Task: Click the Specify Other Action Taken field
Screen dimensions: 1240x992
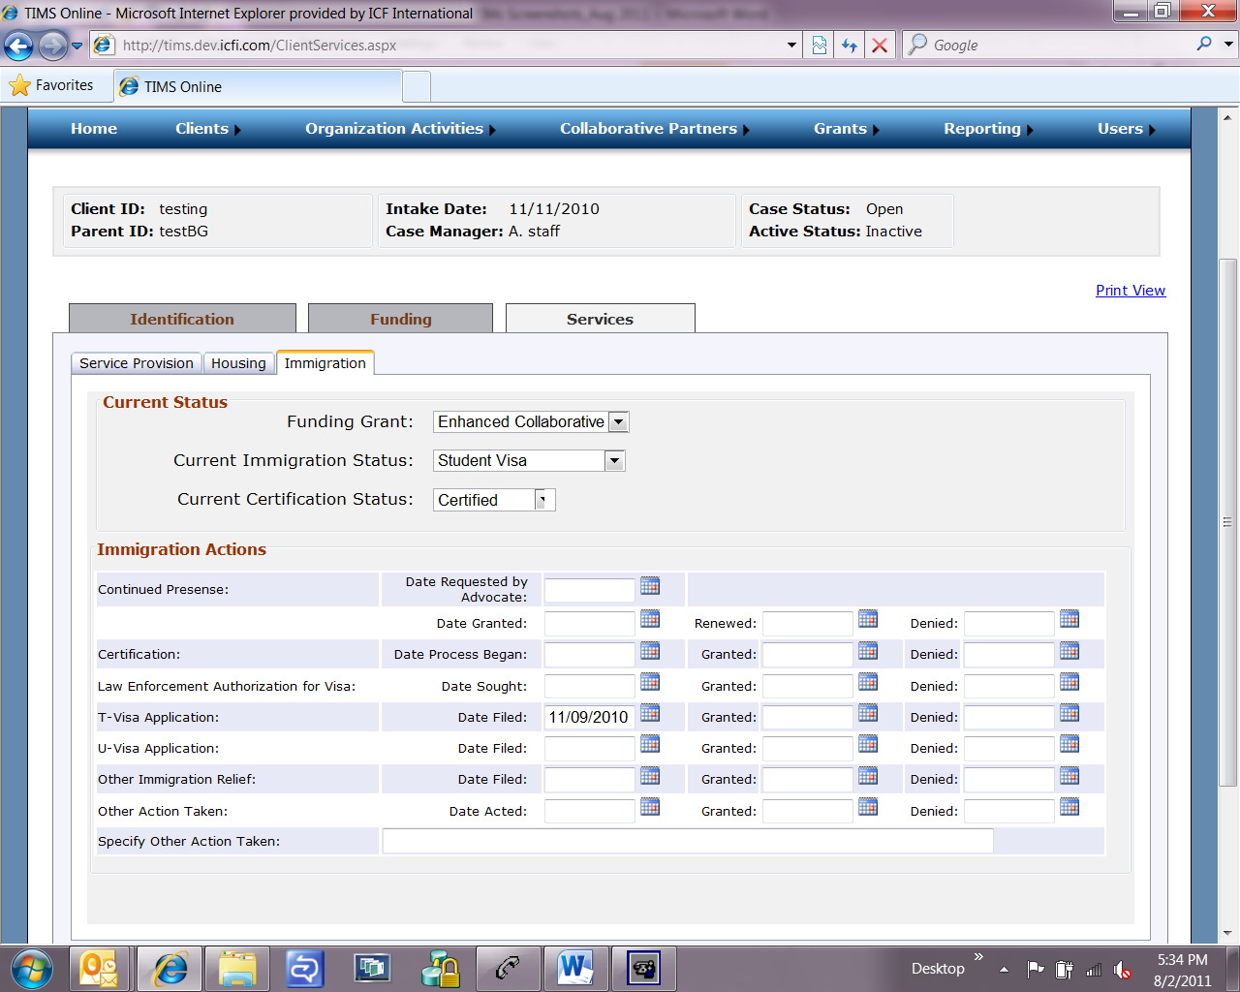Action: click(688, 841)
